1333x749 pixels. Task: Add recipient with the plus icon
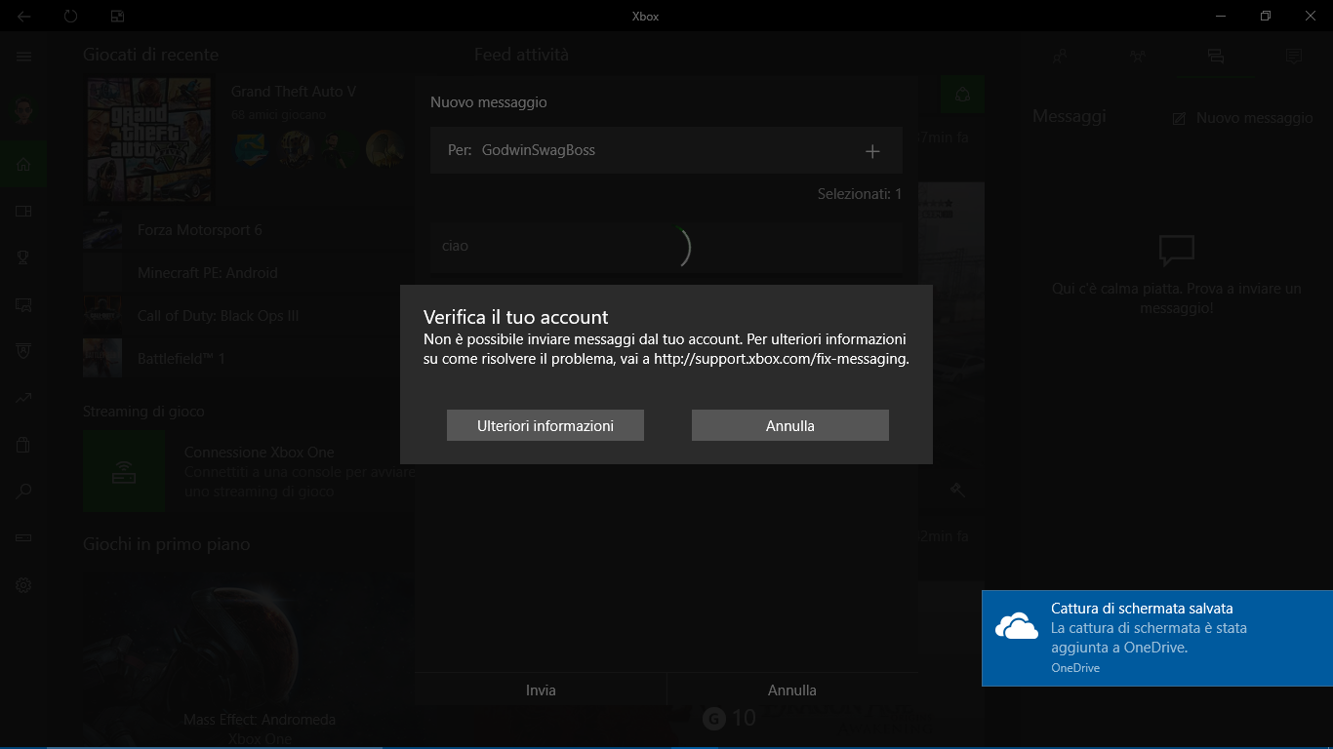tap(872, 150)
